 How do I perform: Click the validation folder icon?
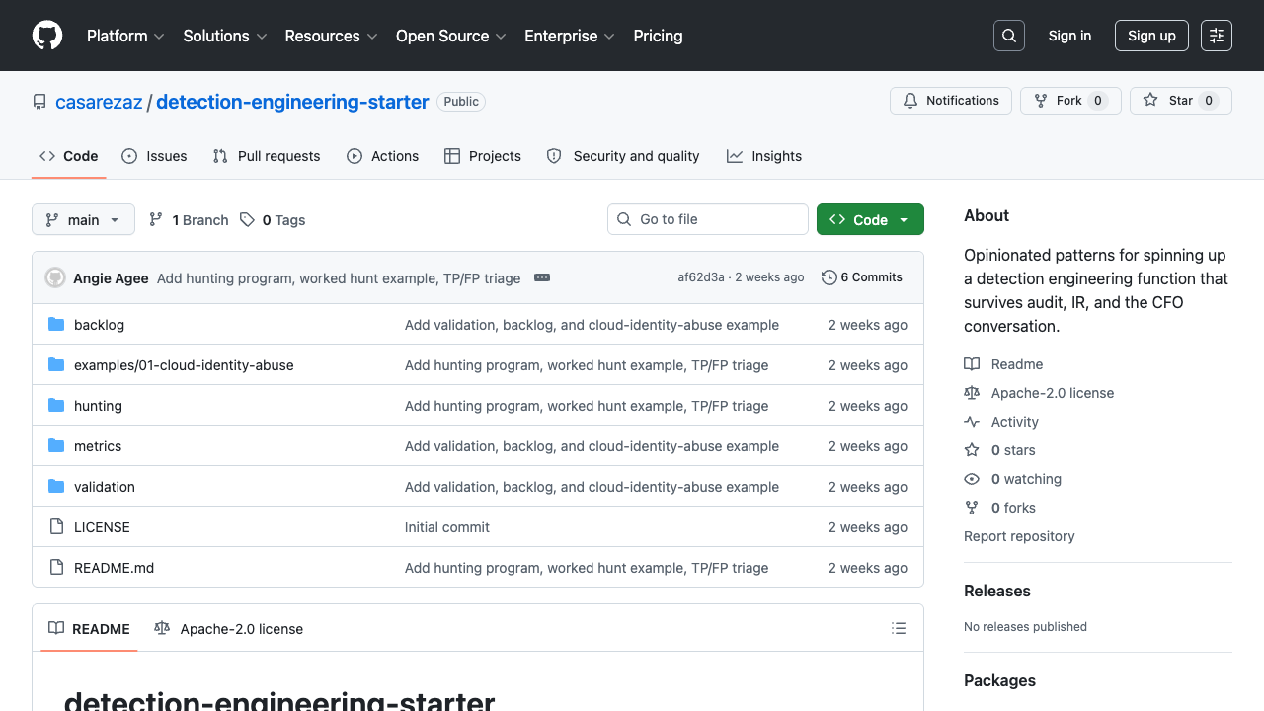[56, 487]
